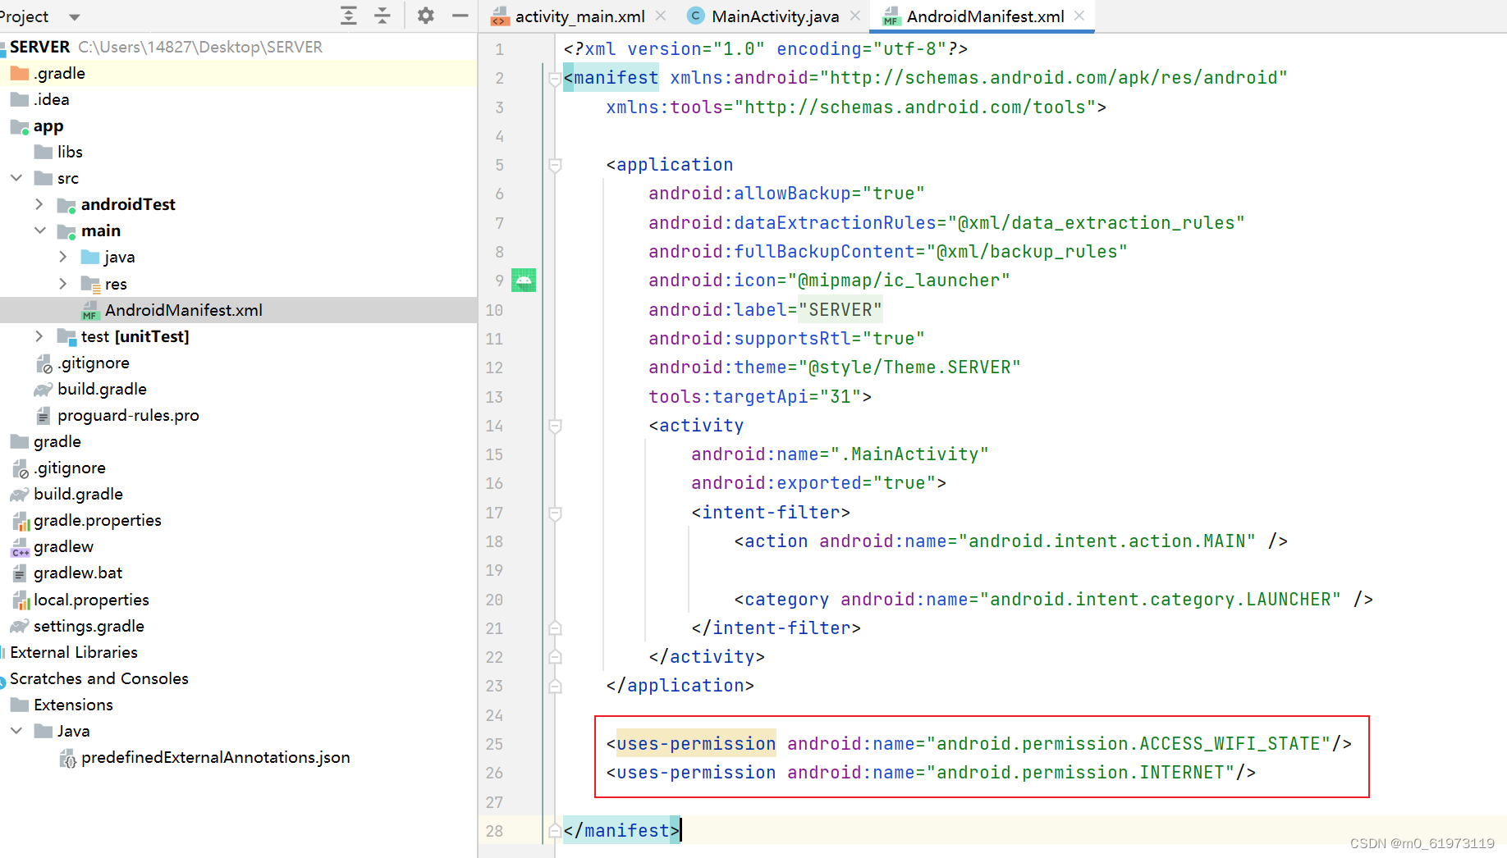
Task: Expand the androidTest folder
Action: (x=39, y=204)
